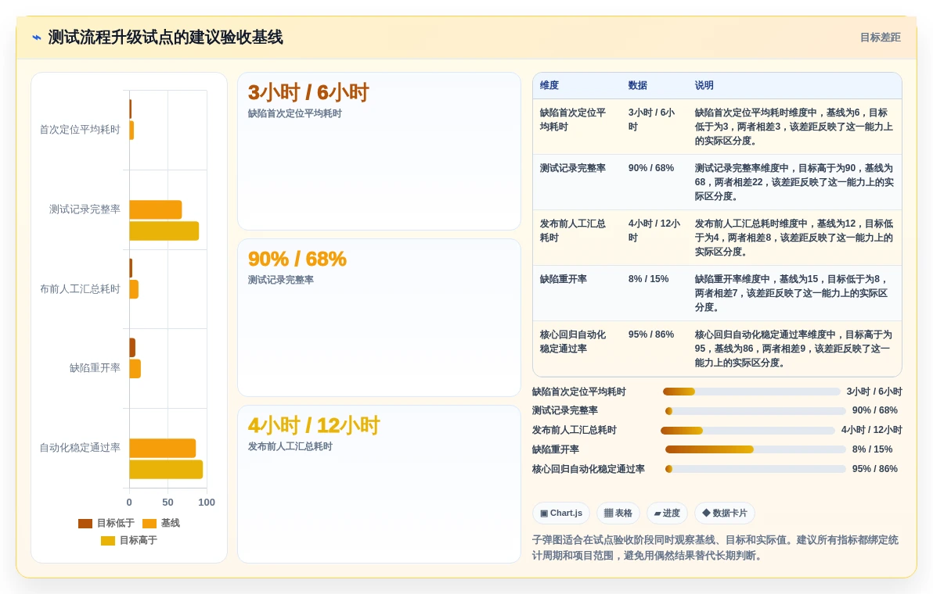Click the 说明 column header
This screenshot has width=933, height=594.
pyautogui.click(x=704, y=85)
